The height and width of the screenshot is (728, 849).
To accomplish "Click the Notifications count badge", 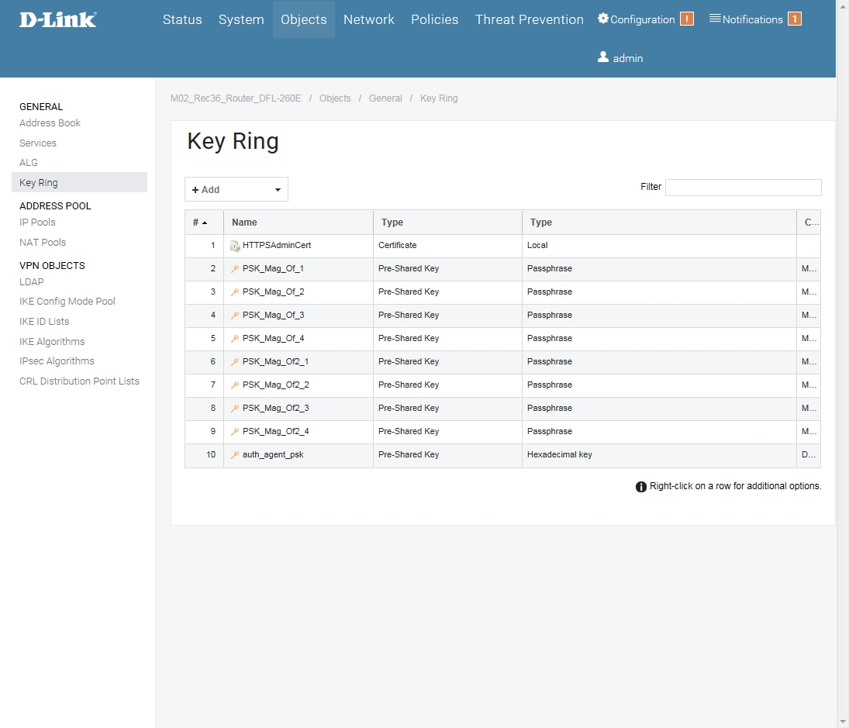I will tap(794, 19).
